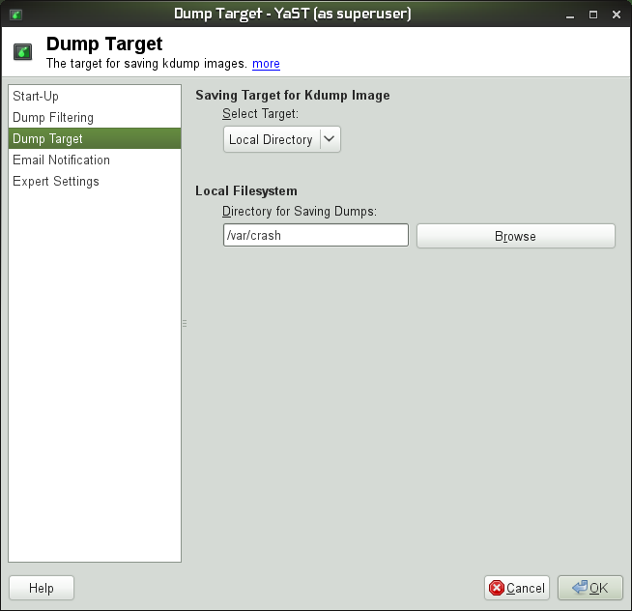
Task: Click the sidebar splitter handle
Action: [x=185, y=323]
